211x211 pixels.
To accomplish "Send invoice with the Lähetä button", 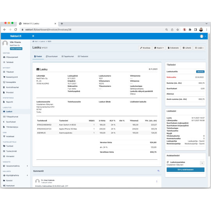I will pyautogui.click(x=187, y=48).
